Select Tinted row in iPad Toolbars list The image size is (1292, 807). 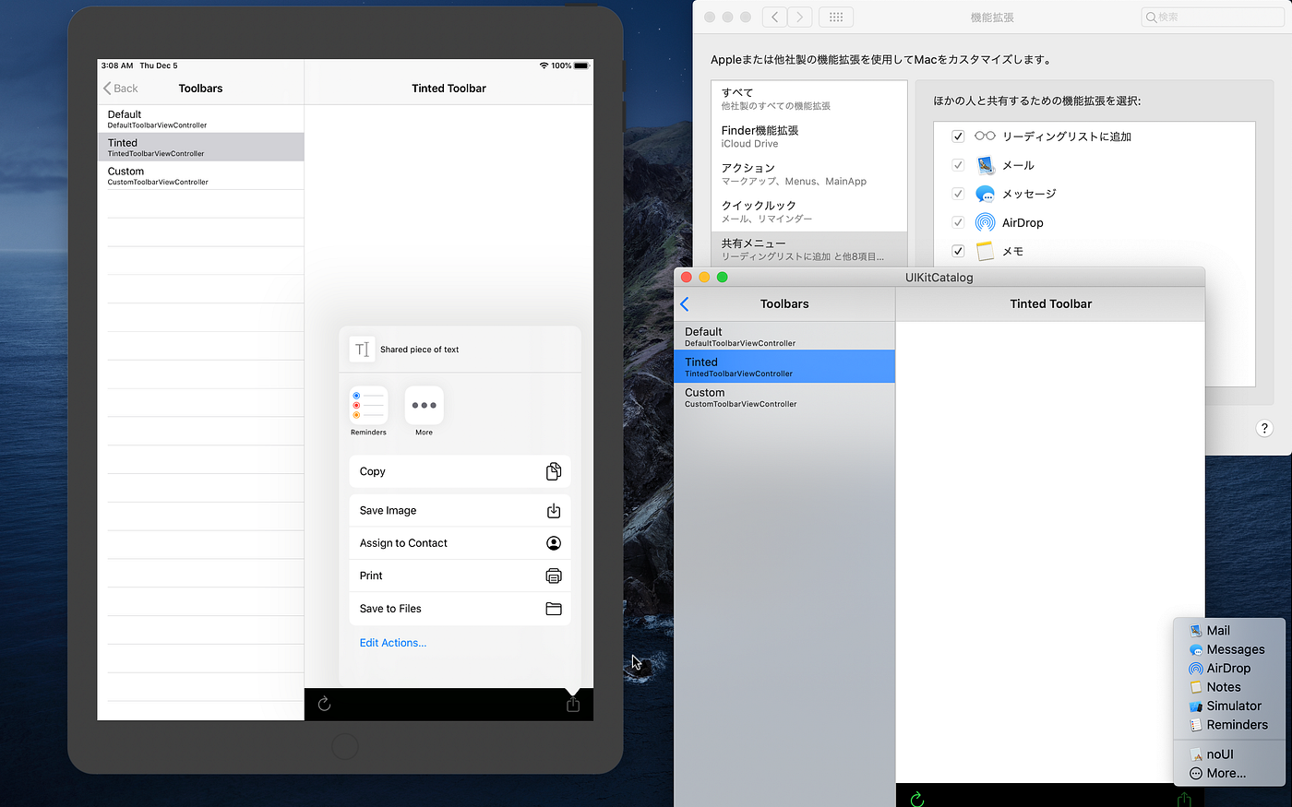click(200, 148)
